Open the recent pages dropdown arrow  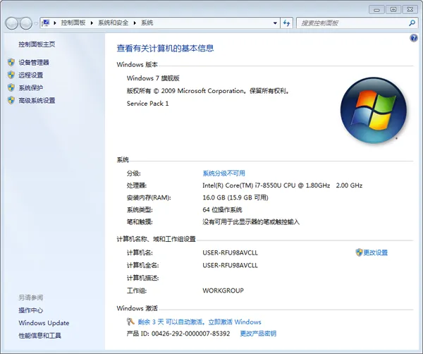click(x=36, y=23)
